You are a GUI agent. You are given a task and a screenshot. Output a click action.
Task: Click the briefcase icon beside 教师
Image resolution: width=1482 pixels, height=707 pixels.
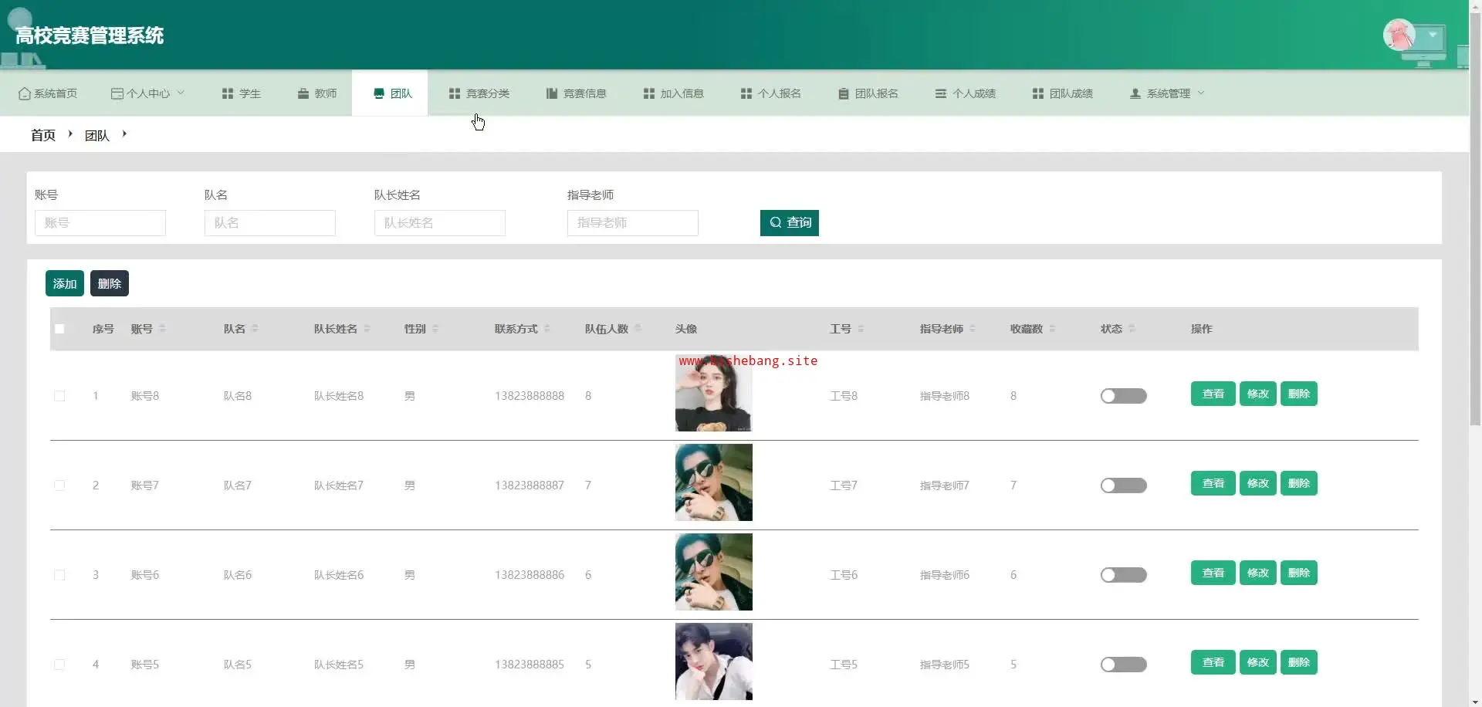(303, 93)
